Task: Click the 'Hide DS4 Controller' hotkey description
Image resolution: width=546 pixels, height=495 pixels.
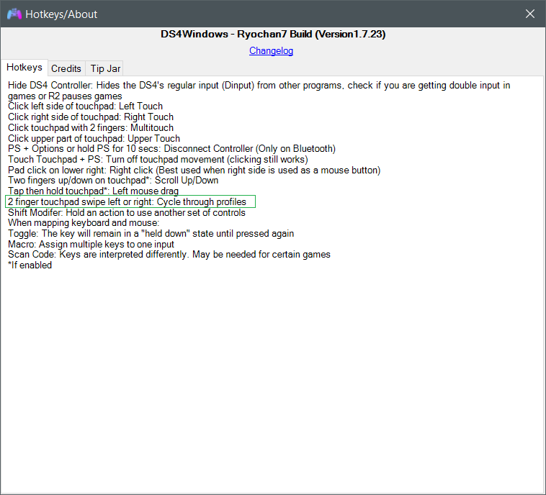Action: coord(259,91)
